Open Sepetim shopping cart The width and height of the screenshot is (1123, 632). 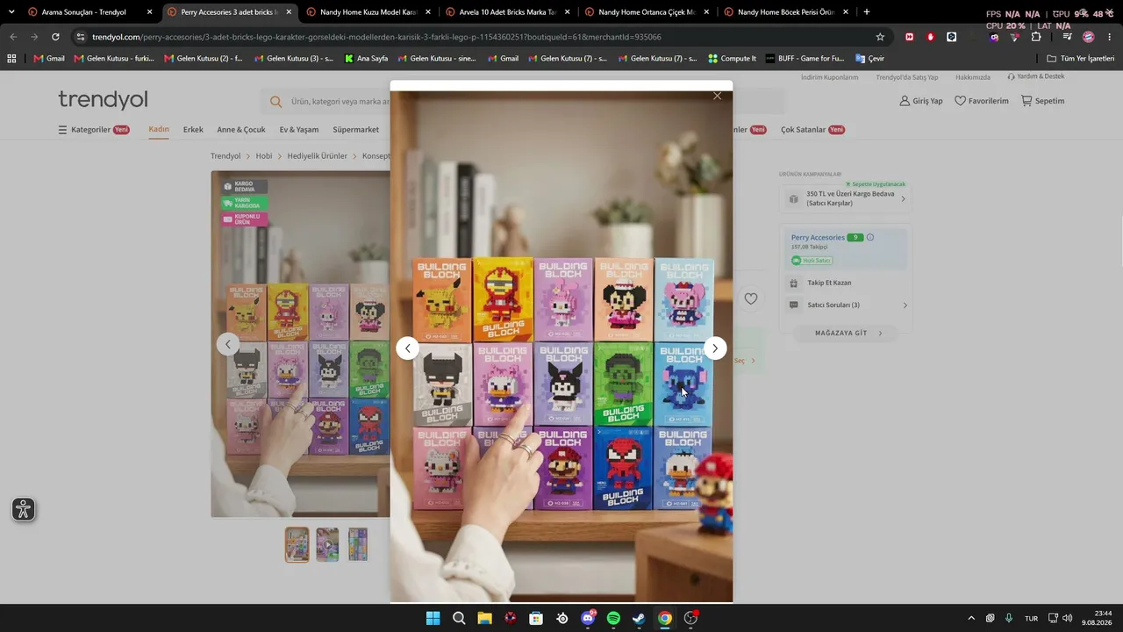(1042, 101)
